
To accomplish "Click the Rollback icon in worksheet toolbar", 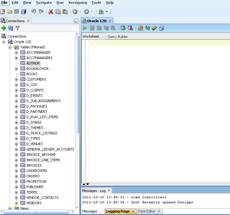I will coord(130,28).
